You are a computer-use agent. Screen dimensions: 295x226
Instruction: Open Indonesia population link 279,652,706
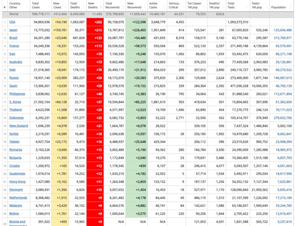click(283, 118)
